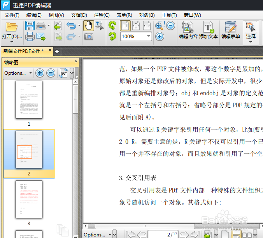This screenshot has height=238, width=263.
Task: Click the 编辑内容 edit content tool
Action: [188, 30]
